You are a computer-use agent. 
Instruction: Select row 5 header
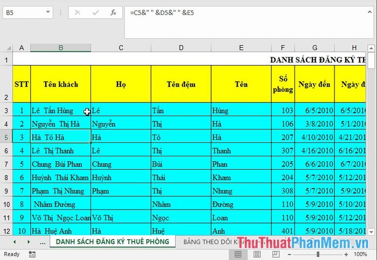(6, 137)
